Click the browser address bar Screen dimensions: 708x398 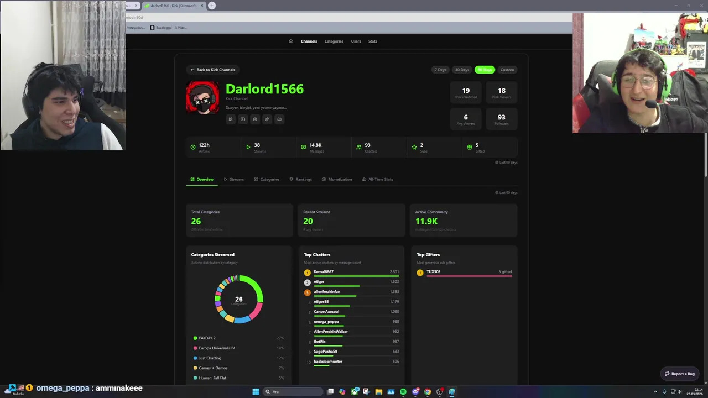(348, 17)
